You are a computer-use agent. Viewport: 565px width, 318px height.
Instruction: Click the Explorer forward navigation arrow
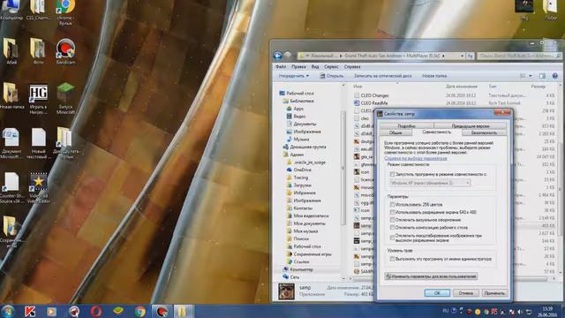tap(288, 56)
